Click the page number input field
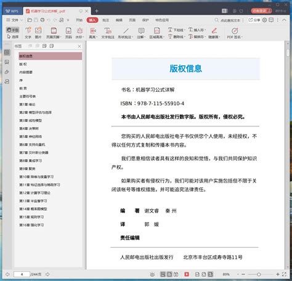Image resolution: width=292 pixels, height=281 pixels. tap(22, 274)
